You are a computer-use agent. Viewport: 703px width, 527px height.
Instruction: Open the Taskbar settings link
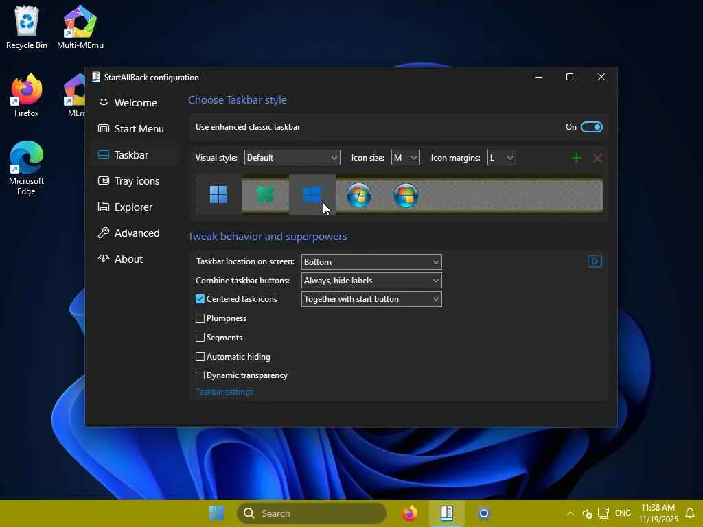pyautogui.click(x=224, y=392)
